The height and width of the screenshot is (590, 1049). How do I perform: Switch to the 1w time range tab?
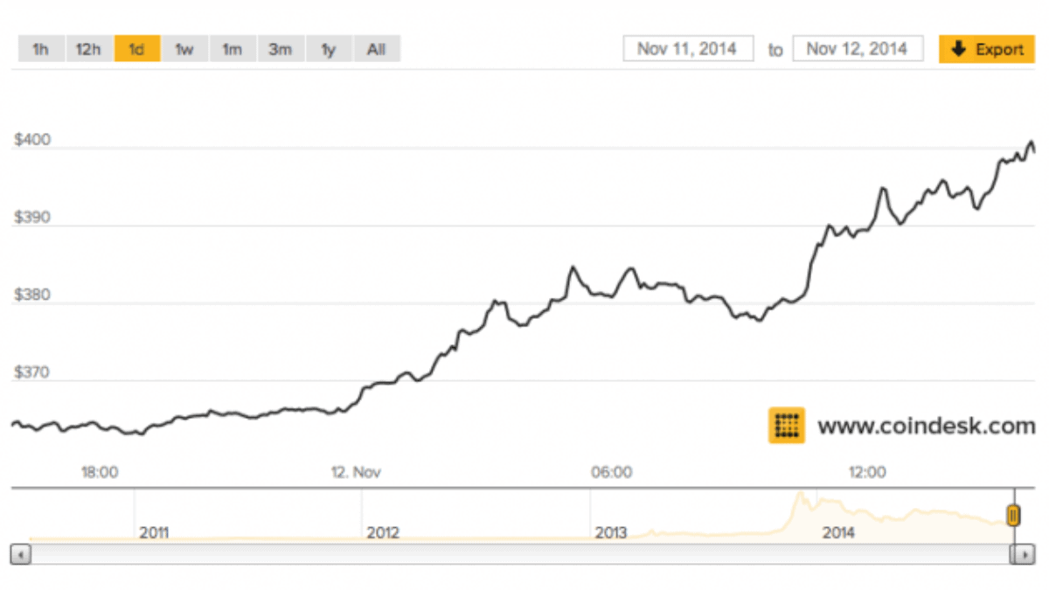coord(184,49)
